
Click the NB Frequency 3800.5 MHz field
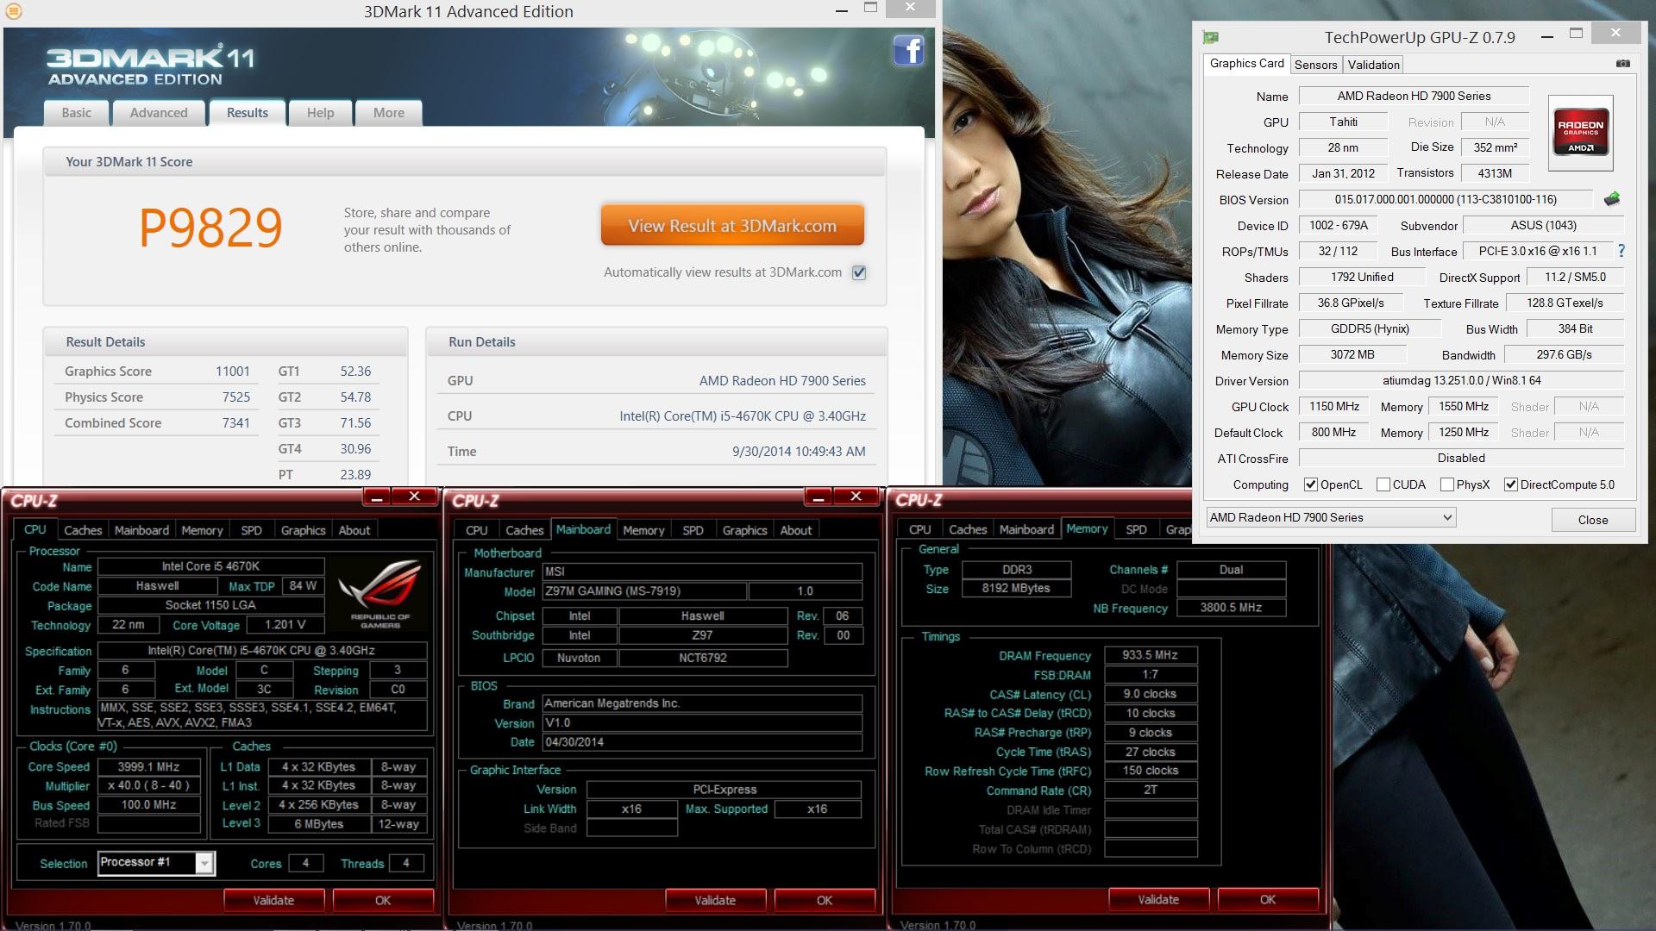(x=1231, y=608)
